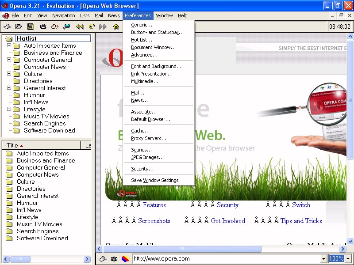Select Computer News in the Hotlist tree

[x=45, y=67]
